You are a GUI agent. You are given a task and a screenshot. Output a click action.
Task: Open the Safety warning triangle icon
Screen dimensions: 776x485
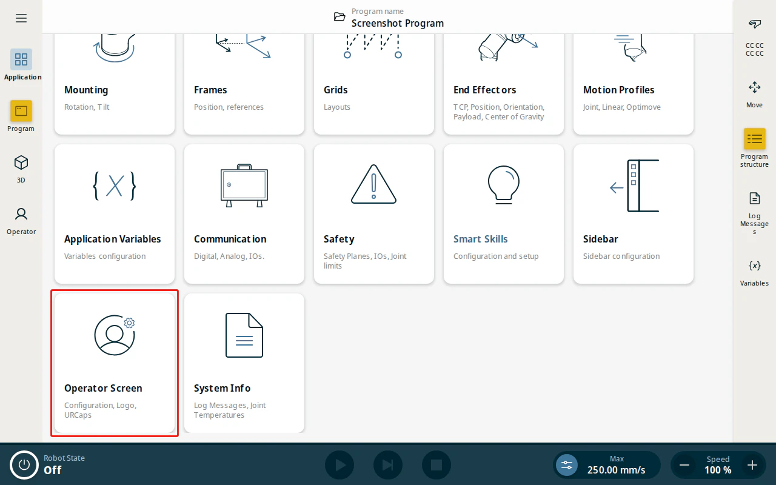374,184
